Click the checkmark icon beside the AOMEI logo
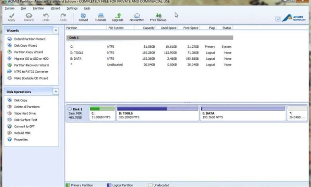The image size is (311, 187). [x=278, y=19]
